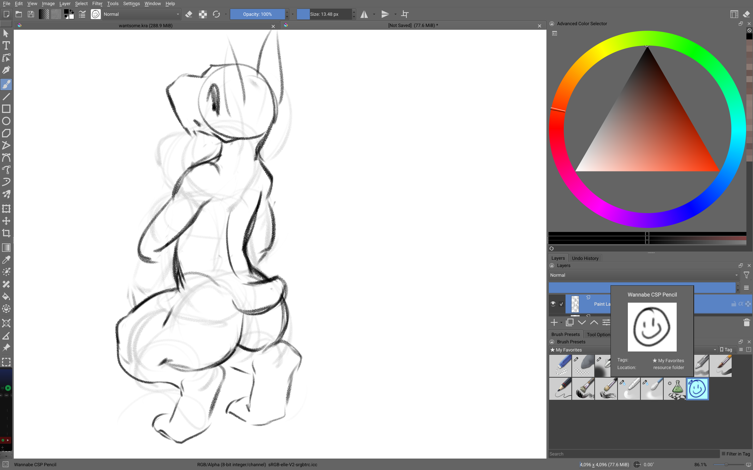
Task: Select the Text tool
Action: pos(6,46)
